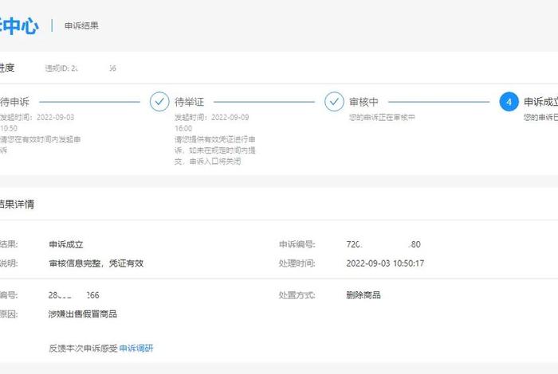The image size is (558, 374).
Task: Click the 审核信息完整，凭证有效 description
Action: click(x=96, y=263)
